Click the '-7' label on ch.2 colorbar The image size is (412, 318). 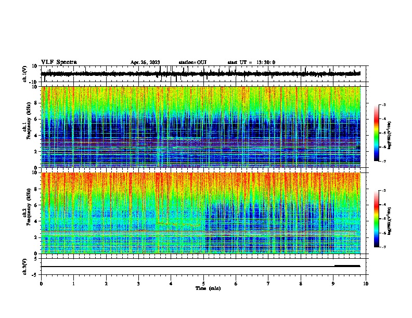383,247
